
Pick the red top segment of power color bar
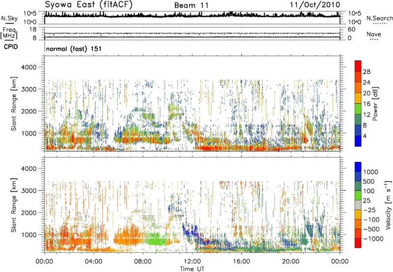[358, 66]
